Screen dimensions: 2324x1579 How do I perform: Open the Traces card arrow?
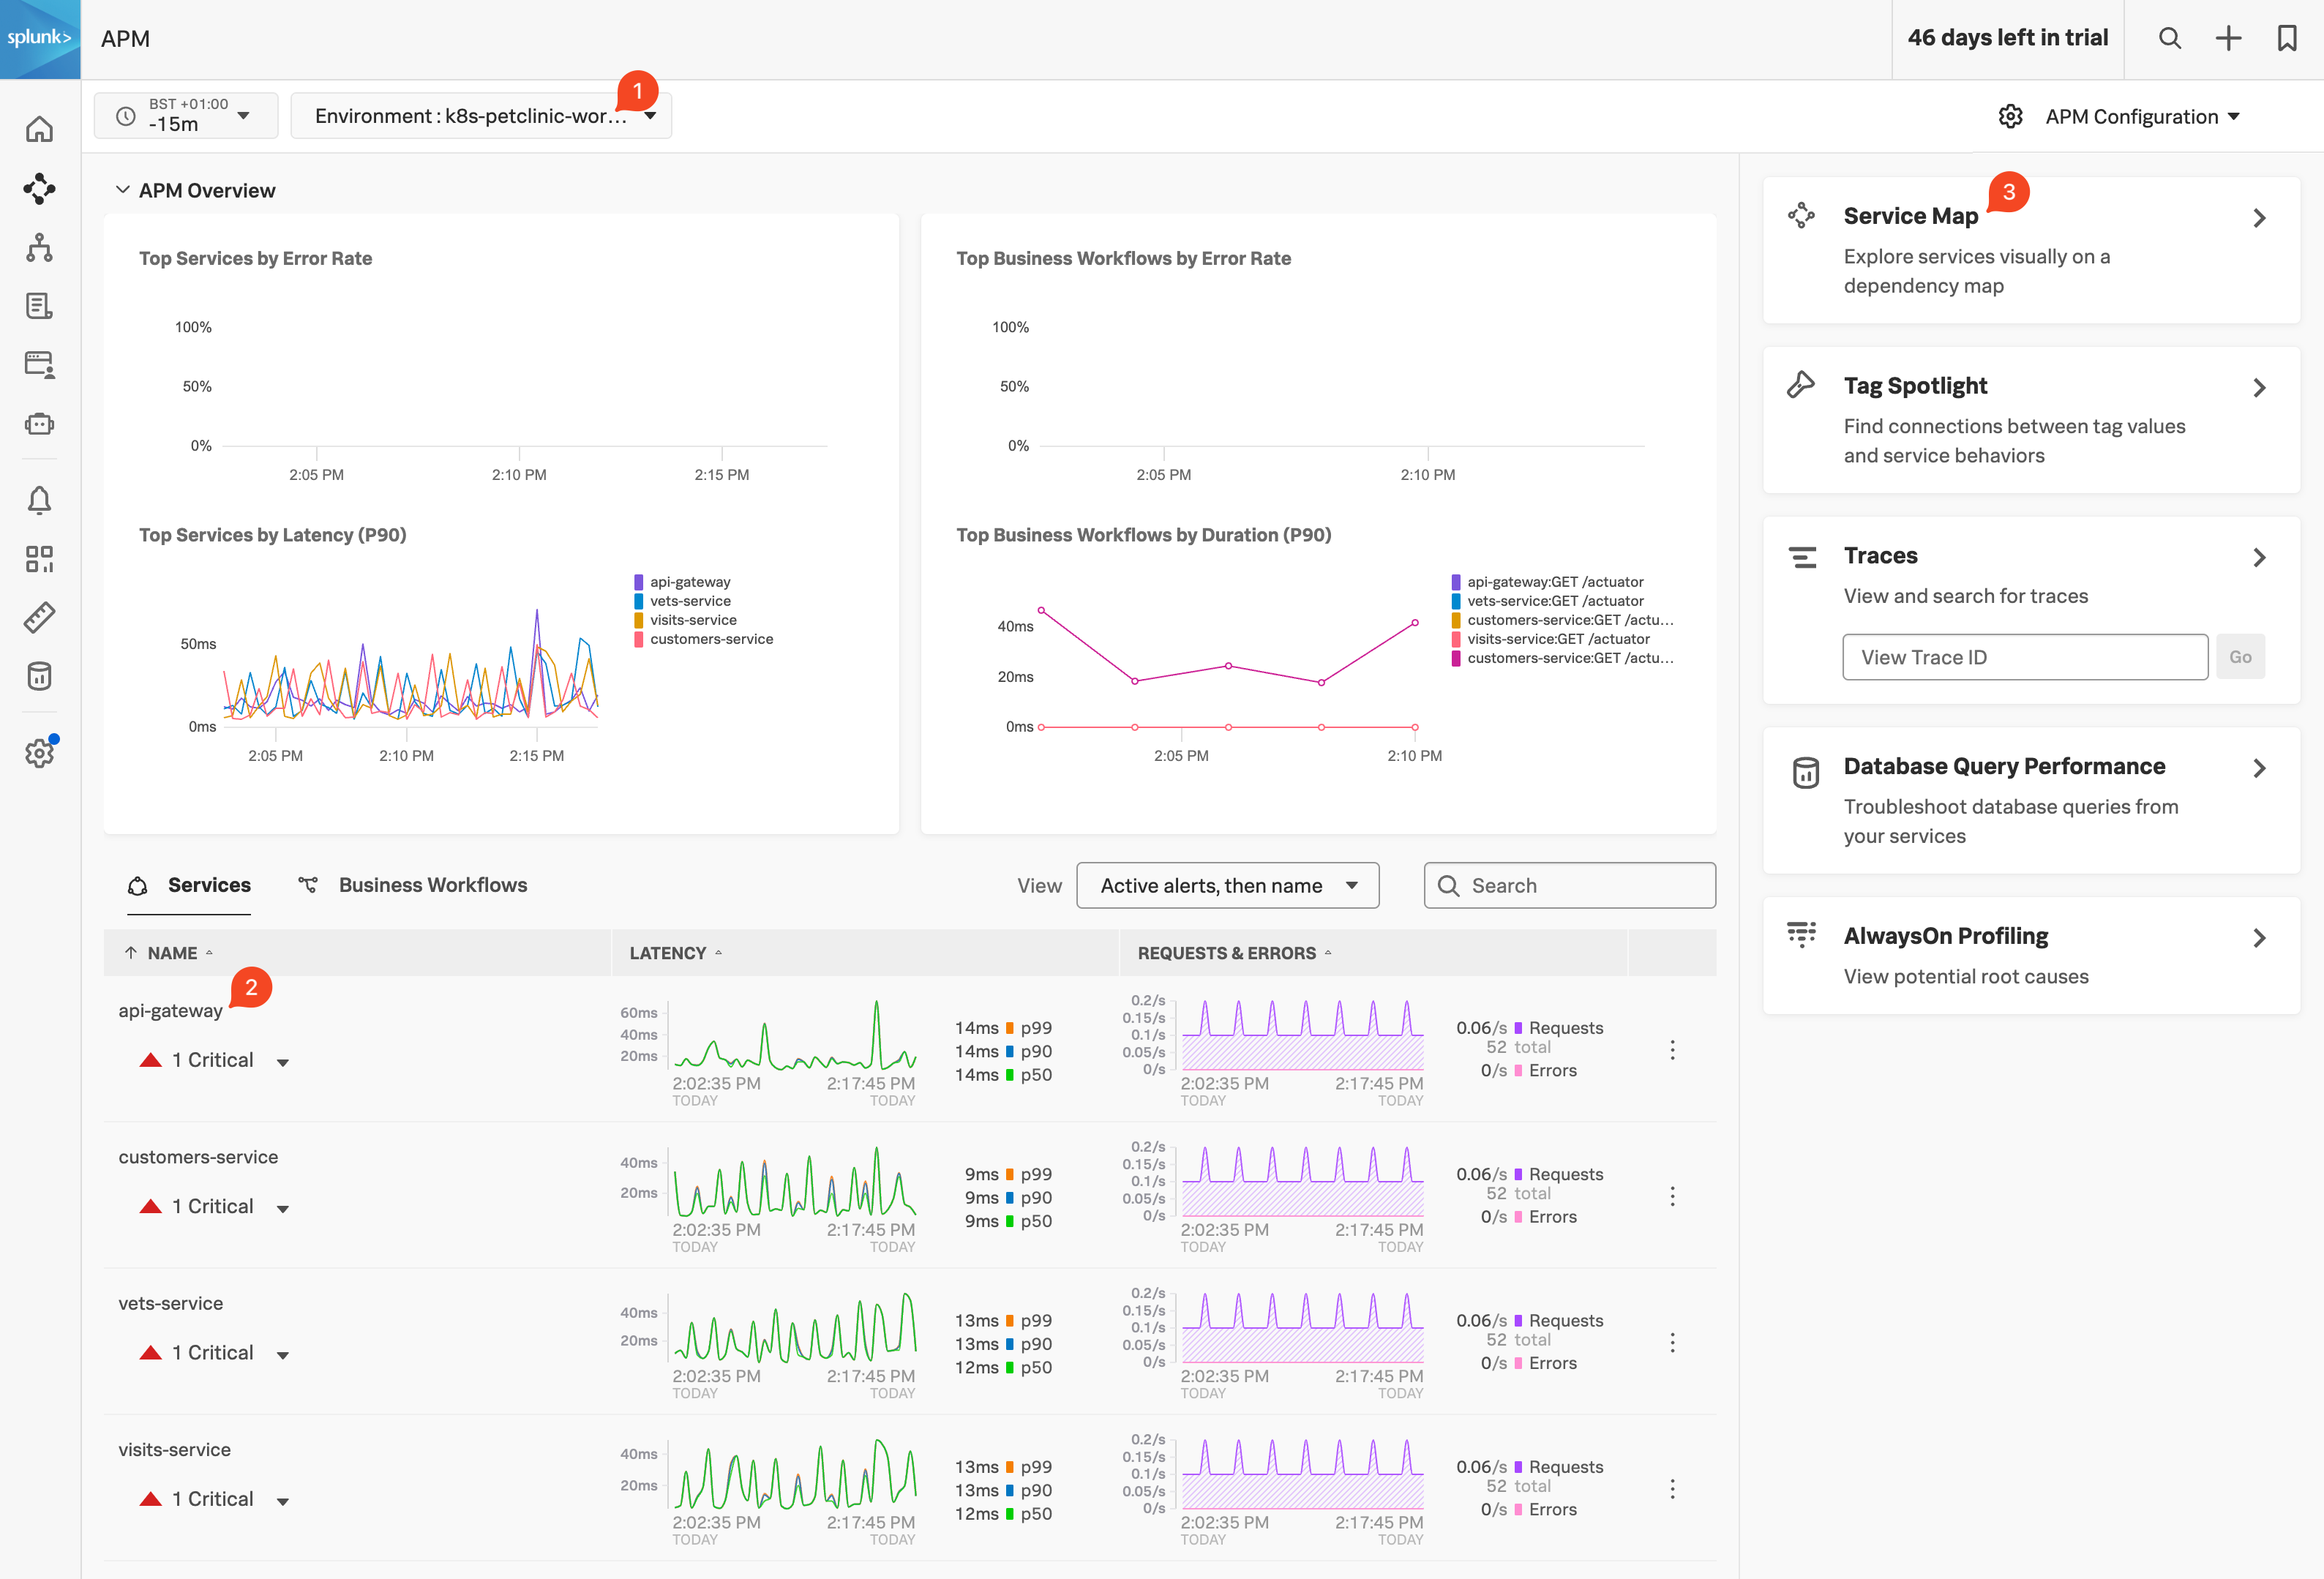[2259, 557]
